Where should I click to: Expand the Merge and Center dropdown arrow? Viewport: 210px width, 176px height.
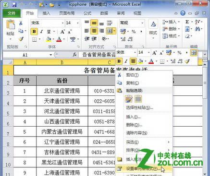[114, 31]
